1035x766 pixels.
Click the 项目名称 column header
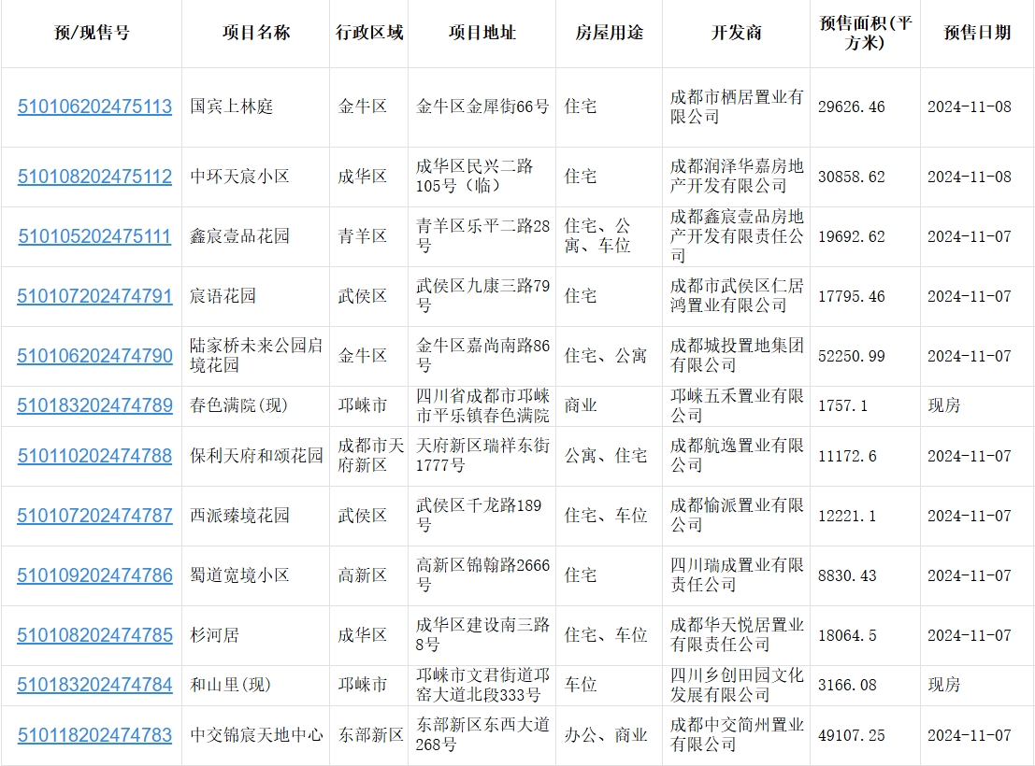pyautogui.click(x=256, y=33)
